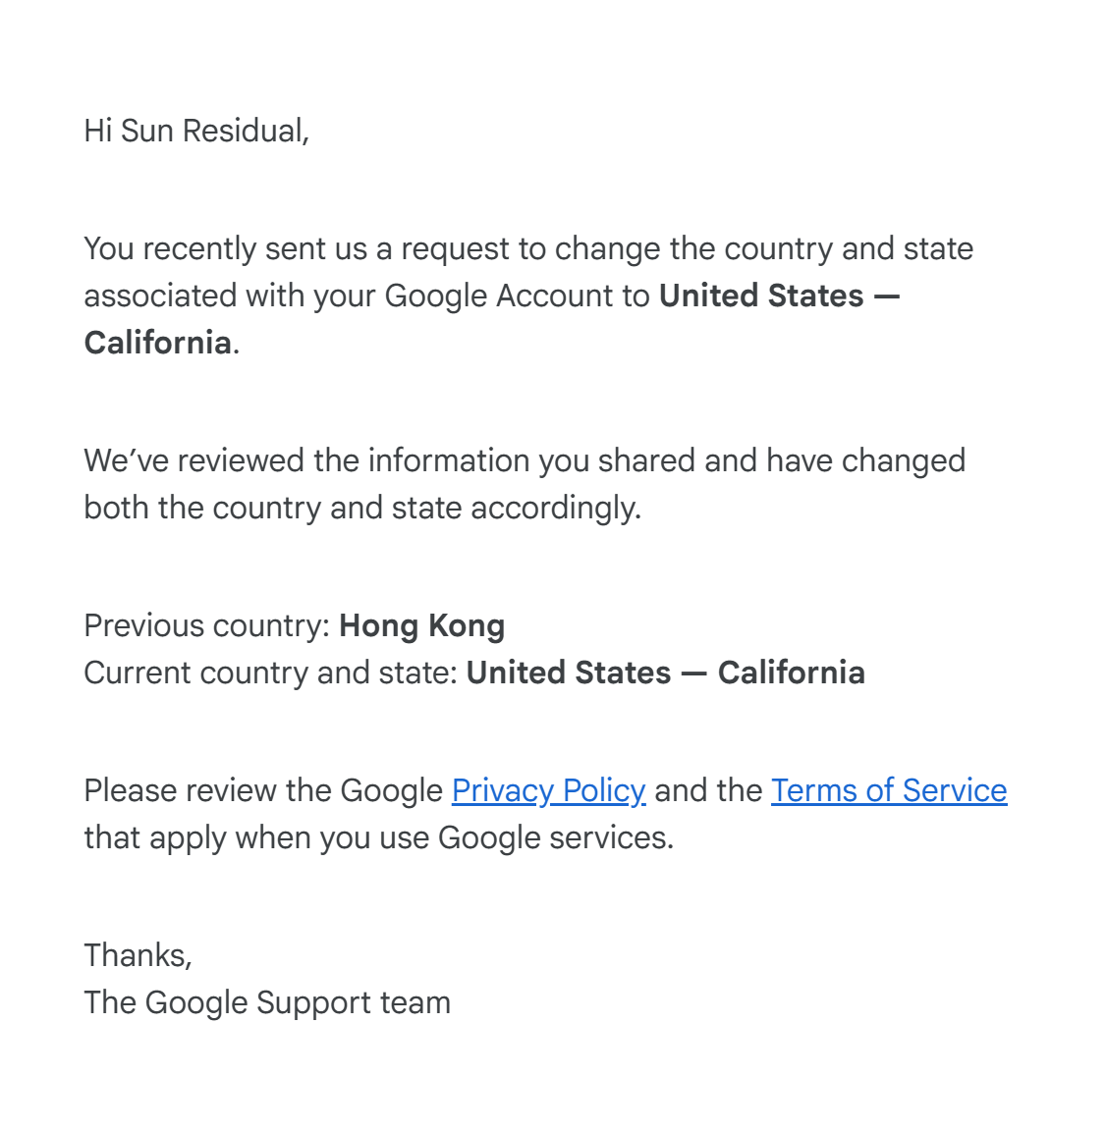Image resolution: width=1106 pixels, height=1131 pixels.
Task: Click the bold "Hong Kong" text
Action: pyautogui.click(x=421, y=625)
